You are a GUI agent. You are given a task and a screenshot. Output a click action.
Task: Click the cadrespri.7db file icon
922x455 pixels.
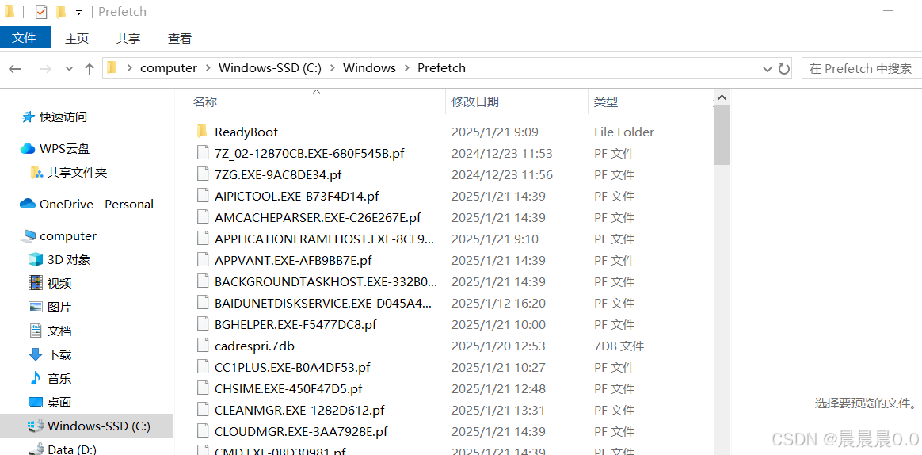203,346
